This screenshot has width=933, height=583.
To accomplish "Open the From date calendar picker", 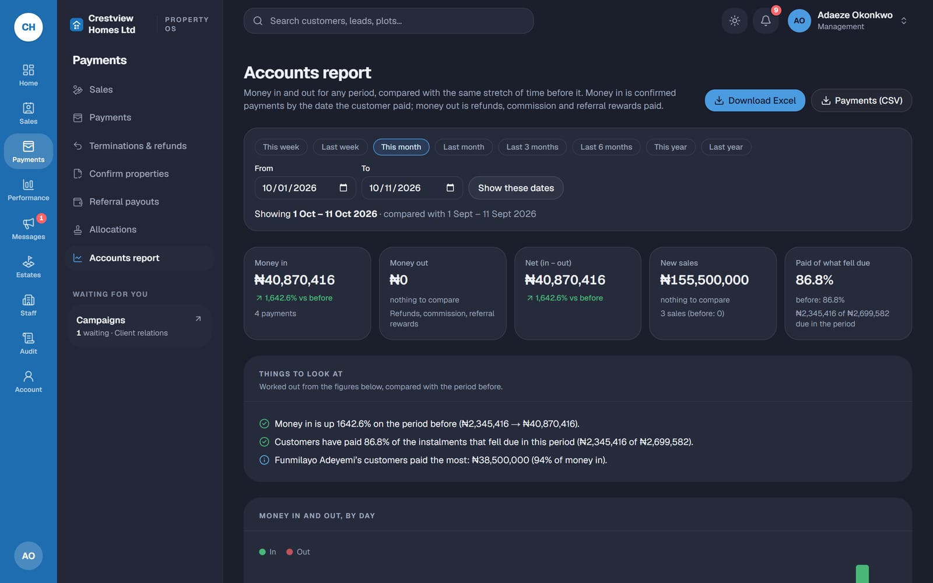I will tap(343, 188).
